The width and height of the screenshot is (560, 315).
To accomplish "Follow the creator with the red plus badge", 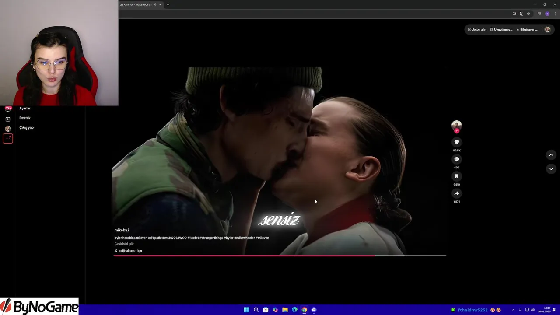I will [457, 131].
